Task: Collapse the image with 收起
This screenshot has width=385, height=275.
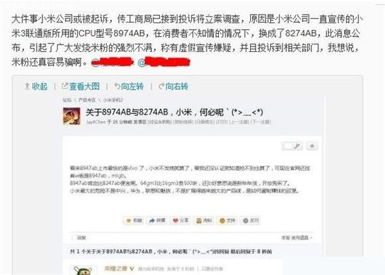Action: [36, 86]
